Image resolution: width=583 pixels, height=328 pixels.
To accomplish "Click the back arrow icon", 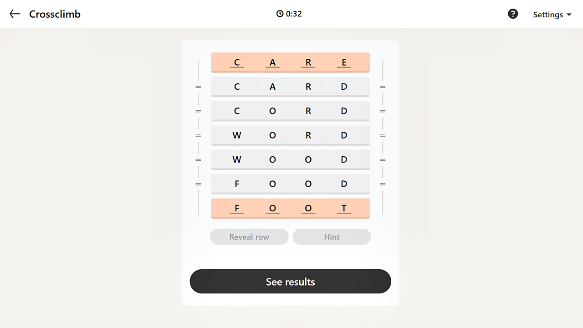I will point(15,14).
